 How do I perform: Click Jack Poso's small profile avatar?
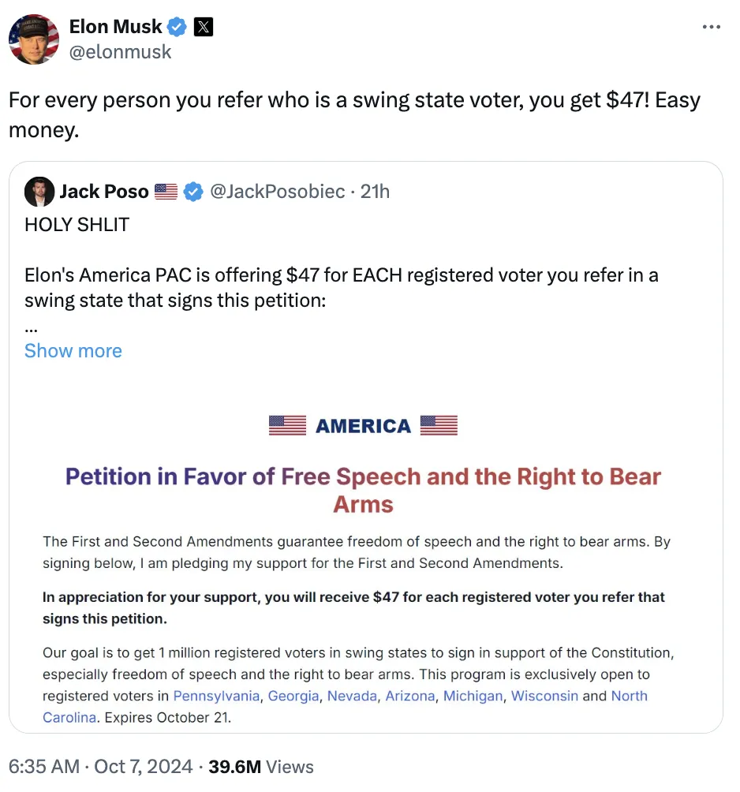click(x=39, y=192)
